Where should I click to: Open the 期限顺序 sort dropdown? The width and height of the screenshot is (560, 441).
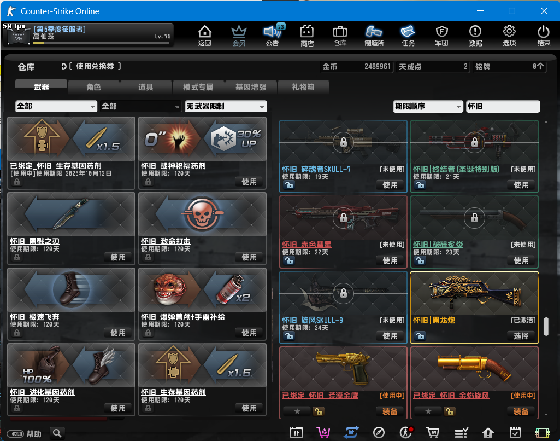click(x=428, y=106)
